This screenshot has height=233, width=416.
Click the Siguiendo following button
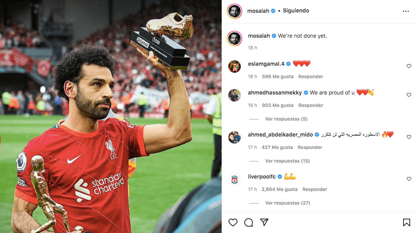pos(296,11)
